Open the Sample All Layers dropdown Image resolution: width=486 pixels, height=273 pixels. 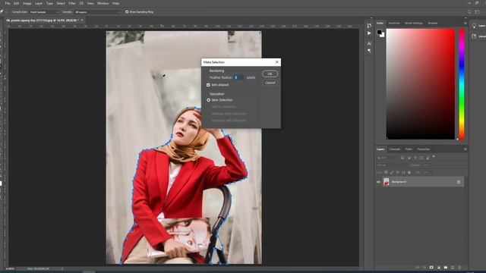coord(97,12)
